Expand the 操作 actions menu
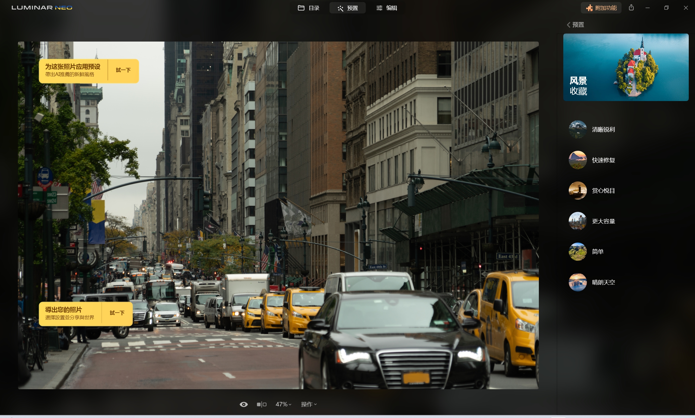The width and height of the screenshot is (695, 418). coord(309,404)
